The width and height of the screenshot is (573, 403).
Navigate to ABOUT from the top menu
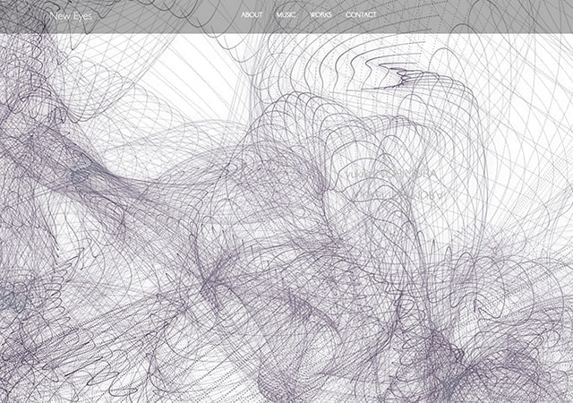click(252, 15)
